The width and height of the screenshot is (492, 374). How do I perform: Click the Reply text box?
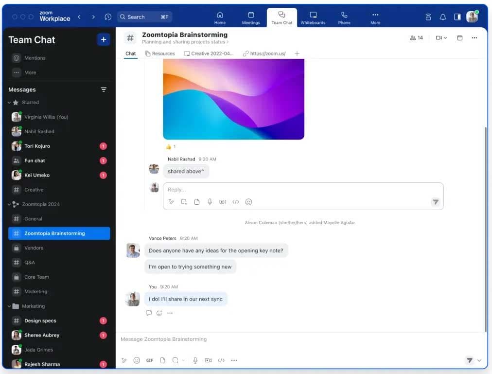point(303,190)
